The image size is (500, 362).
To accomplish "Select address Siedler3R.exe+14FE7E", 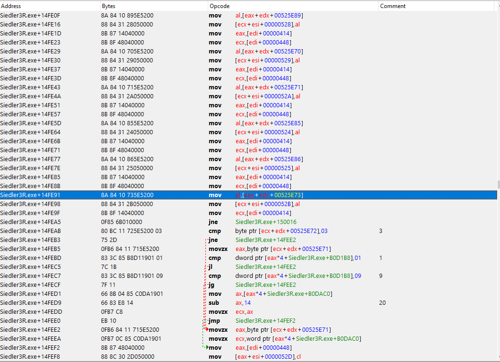I will pyautogui.click(x=30, y=168).
